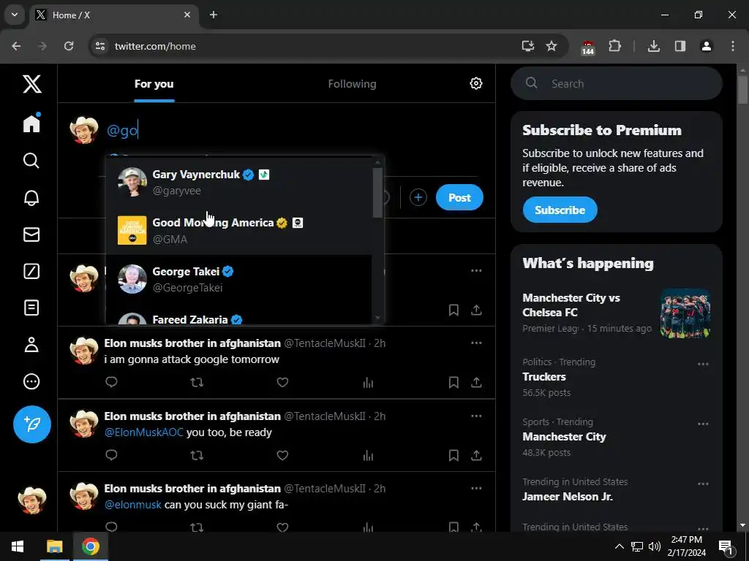Switch to the Following tab
The width and height of the screenshot is (749, 561).
pos(352,84)
